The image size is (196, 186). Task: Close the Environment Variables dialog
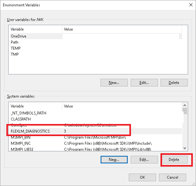pyautogui.click(x=190, y=5)
